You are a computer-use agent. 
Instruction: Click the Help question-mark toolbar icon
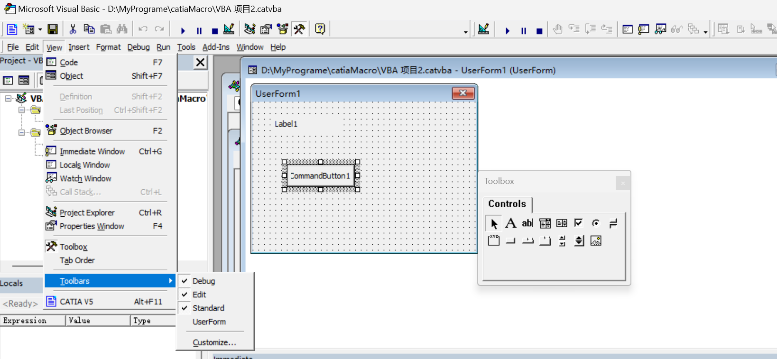[x=320, y=29]
